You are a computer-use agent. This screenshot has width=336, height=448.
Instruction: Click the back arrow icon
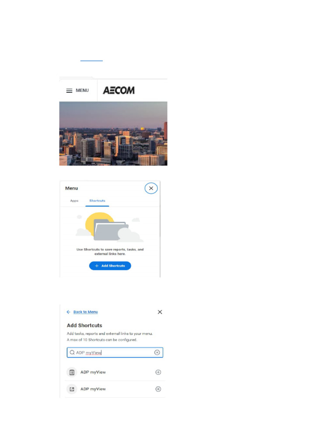tap(68, 312)
